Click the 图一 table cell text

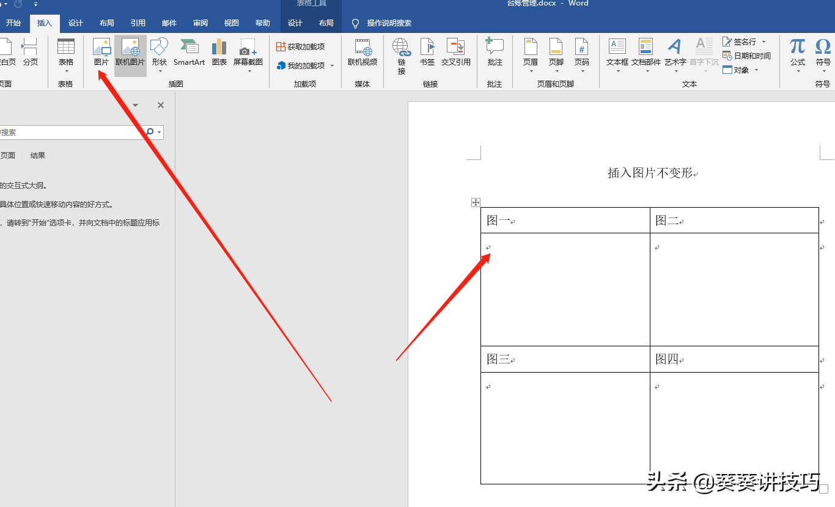pos(498,221)
